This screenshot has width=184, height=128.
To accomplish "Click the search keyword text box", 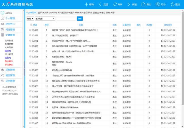I will [66, 19].
